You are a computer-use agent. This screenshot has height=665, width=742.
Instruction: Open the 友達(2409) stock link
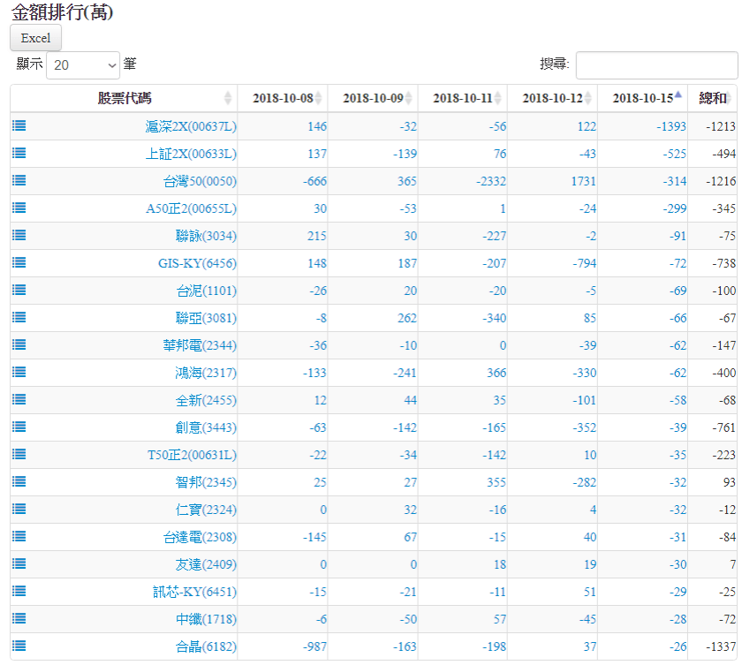206,564
